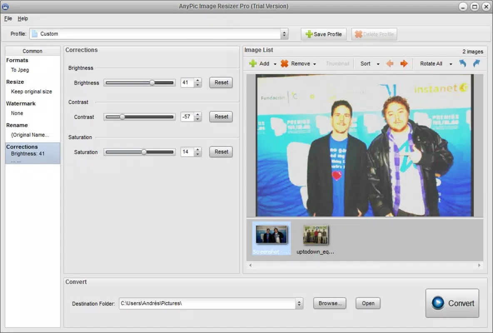Select the Rename section

17,125
